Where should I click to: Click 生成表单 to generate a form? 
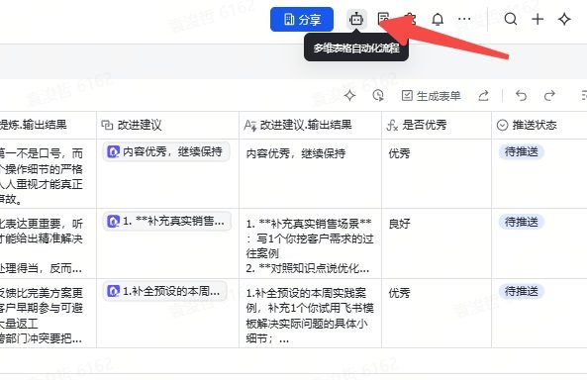point(431,96)
